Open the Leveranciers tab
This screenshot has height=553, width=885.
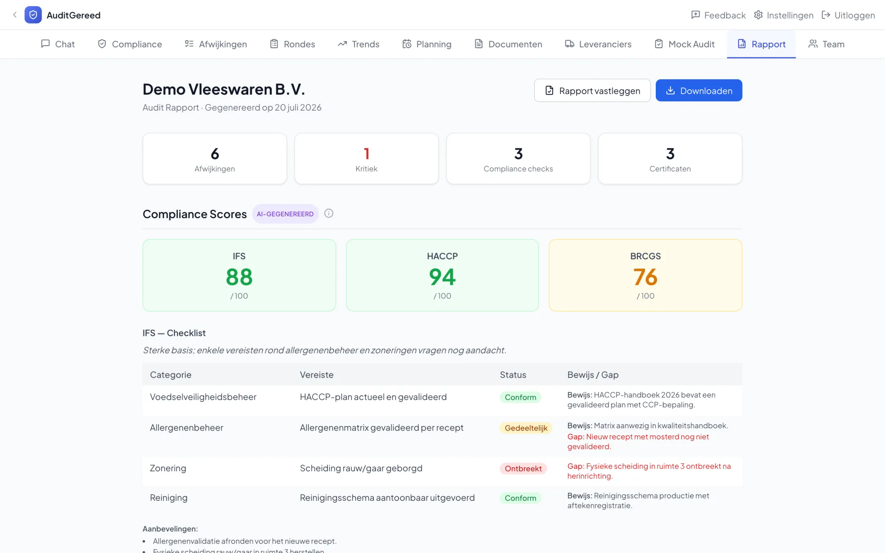[598, 44]
